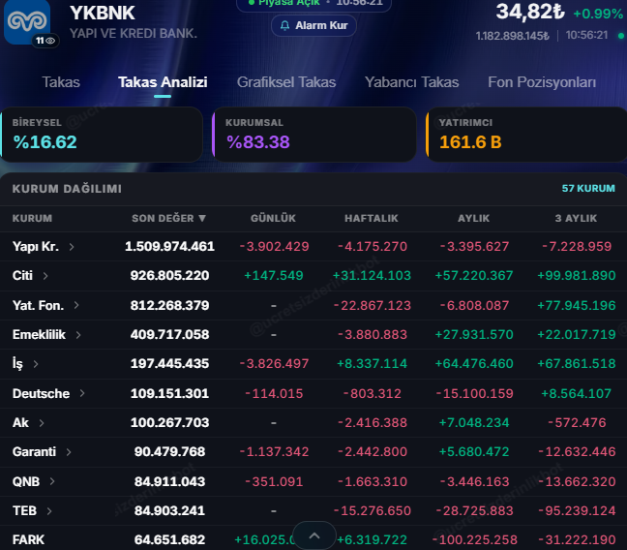This screenshot has width=627, height=550.
Task: Click the FARK row name
Action: [28, 539]
